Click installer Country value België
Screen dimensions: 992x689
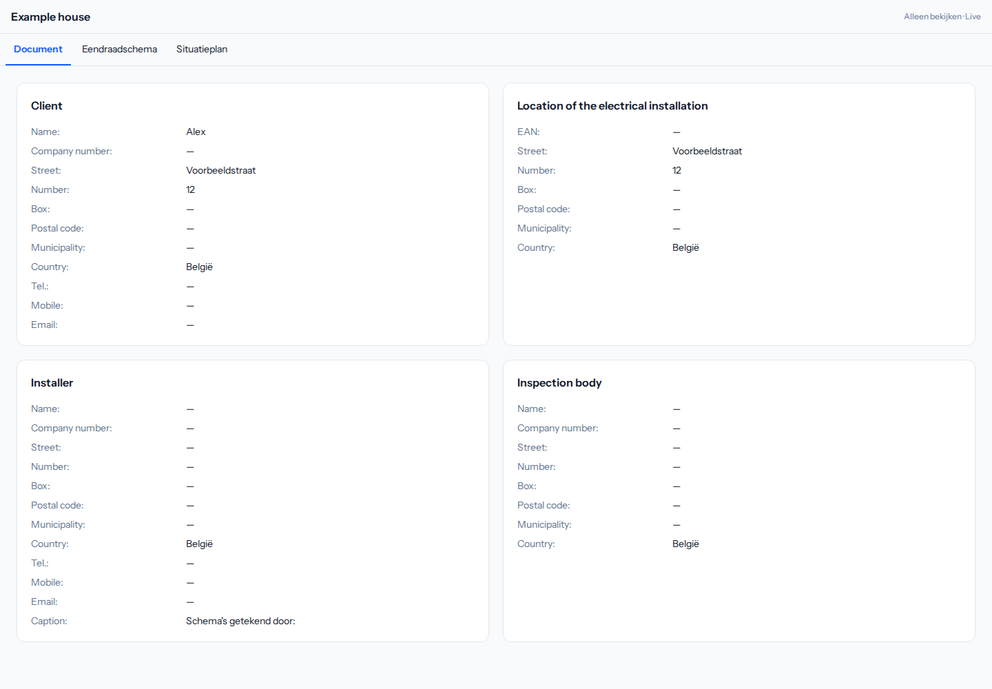pyautogui.click(x=199, y=544)
